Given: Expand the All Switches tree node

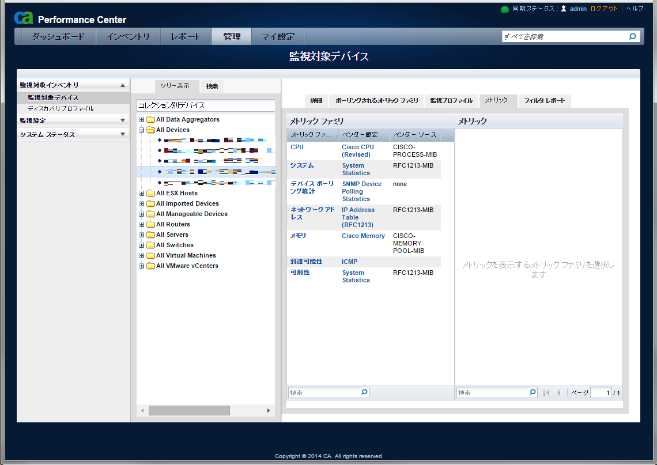Looking at the screenshot, I should click(142, 245).
